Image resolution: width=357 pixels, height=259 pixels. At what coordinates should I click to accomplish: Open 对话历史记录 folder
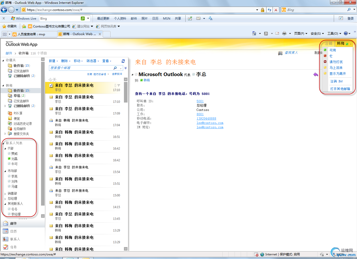click(20, 124)
